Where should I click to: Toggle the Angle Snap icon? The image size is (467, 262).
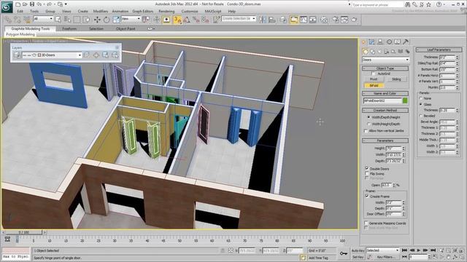187,20
